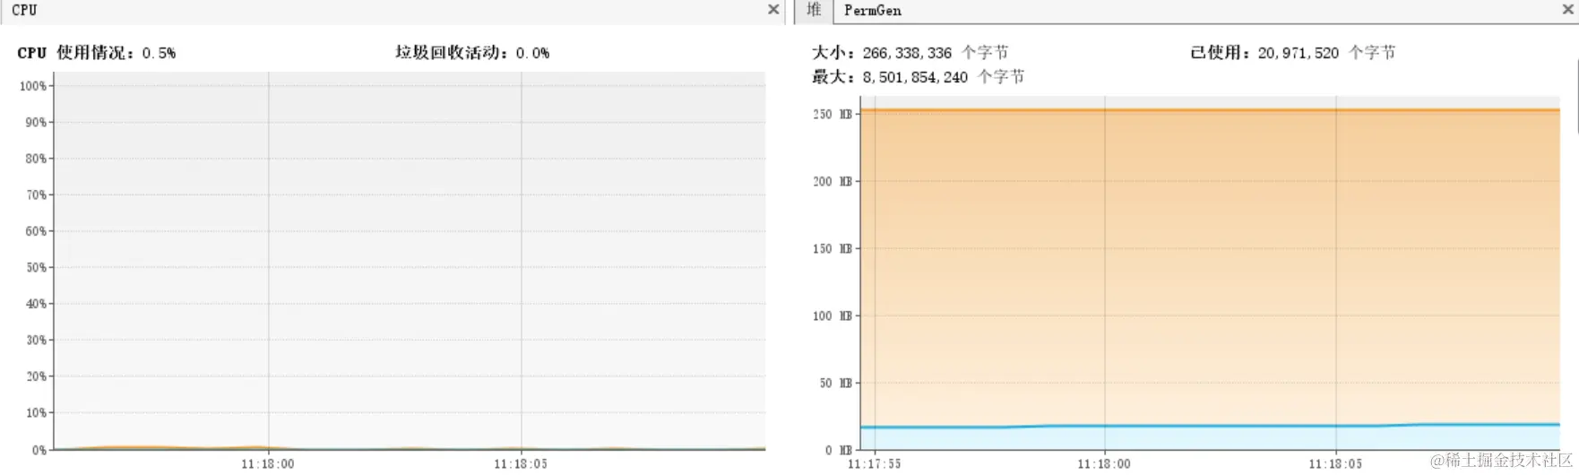Click the 11:18:00 marker under CPU chart
The image size is (1579, 475).
[x=267, y=463]
